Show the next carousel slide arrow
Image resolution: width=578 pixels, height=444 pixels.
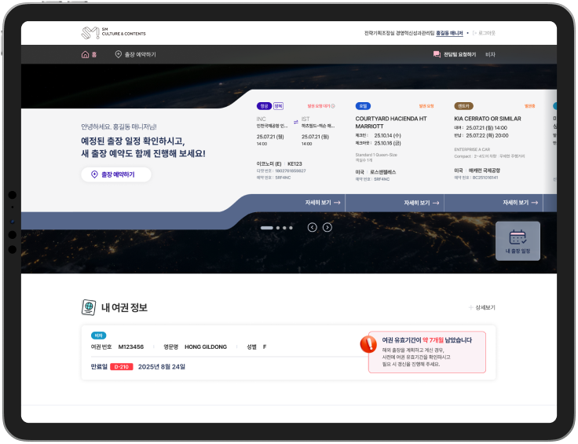pos(327,227)
